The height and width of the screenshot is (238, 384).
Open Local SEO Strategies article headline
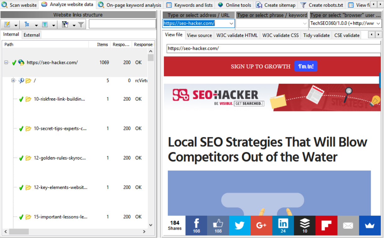click(x=267, y=149)
